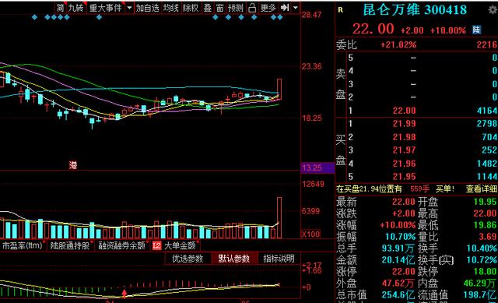Click the 开盘 value 19.95

(485, 202)
